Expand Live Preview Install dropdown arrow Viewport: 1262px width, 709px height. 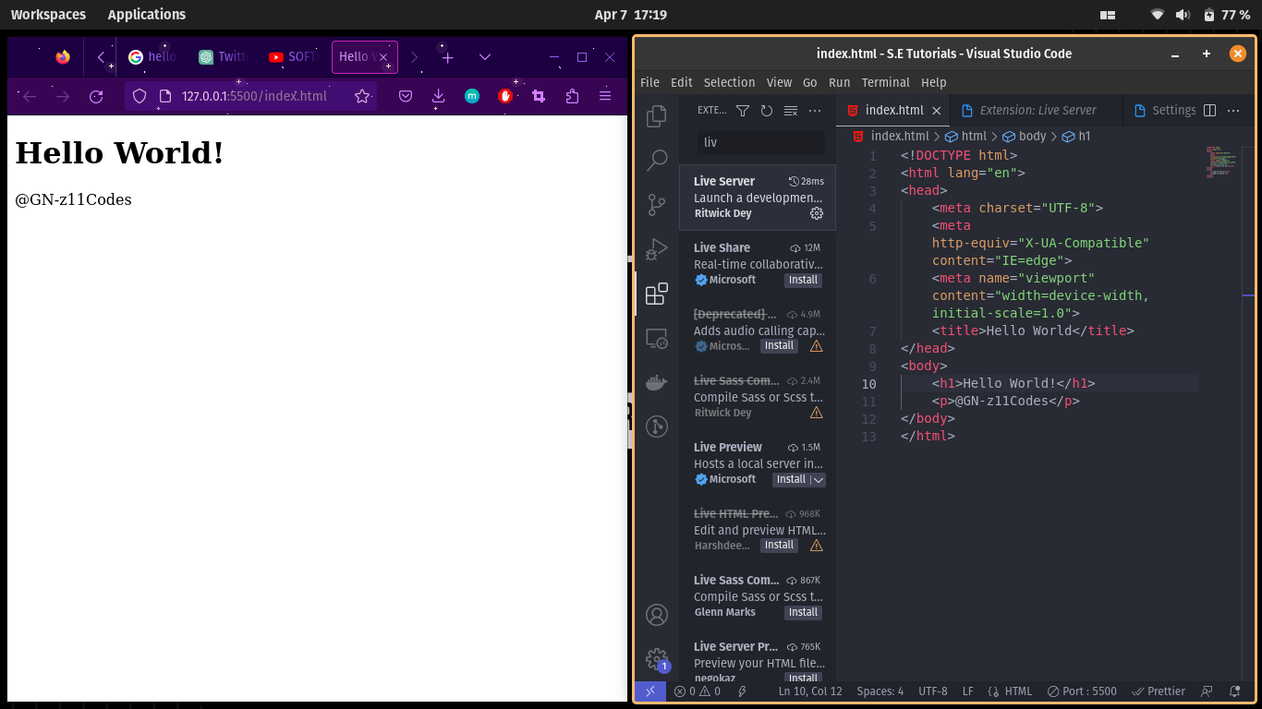[x=818, y=480]
